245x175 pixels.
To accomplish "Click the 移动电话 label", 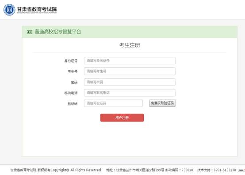I will [x=71, y=93].
